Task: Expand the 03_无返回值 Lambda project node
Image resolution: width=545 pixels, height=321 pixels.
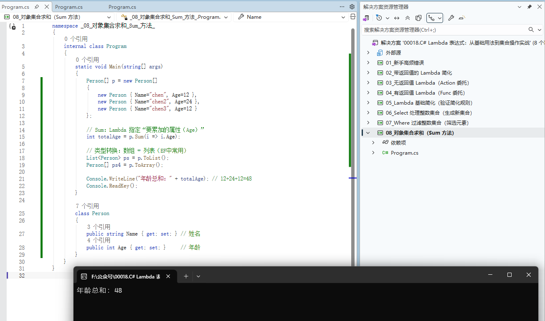Action: pos(368,83)
